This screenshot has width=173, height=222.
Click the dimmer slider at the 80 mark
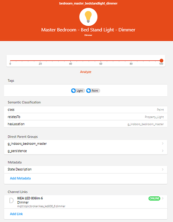131,61
